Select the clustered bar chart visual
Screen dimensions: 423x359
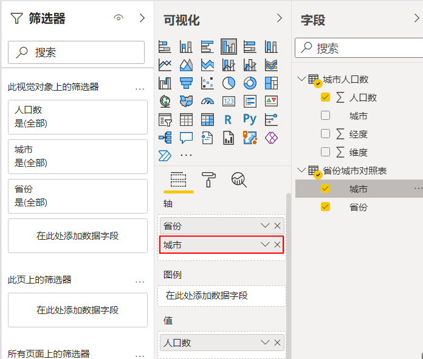pyautogui.click(x=207, y=47)
